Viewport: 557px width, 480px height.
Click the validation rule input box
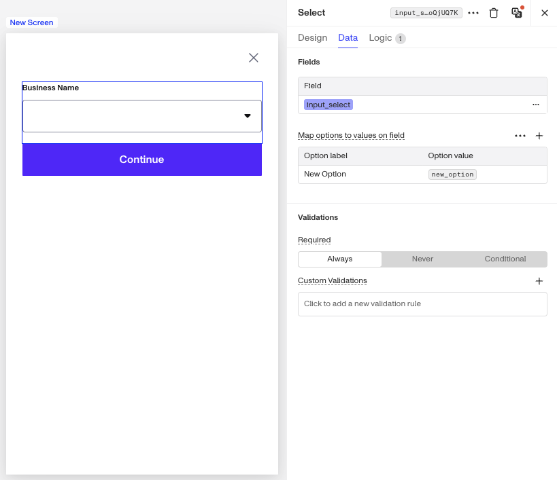click(x=422, y=304)
